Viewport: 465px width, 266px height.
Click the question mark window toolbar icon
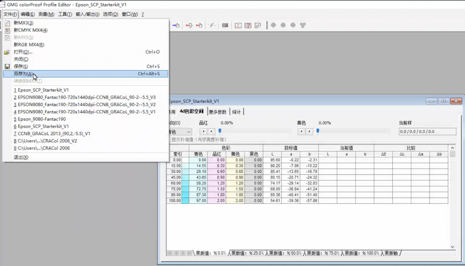click(238, 25)
